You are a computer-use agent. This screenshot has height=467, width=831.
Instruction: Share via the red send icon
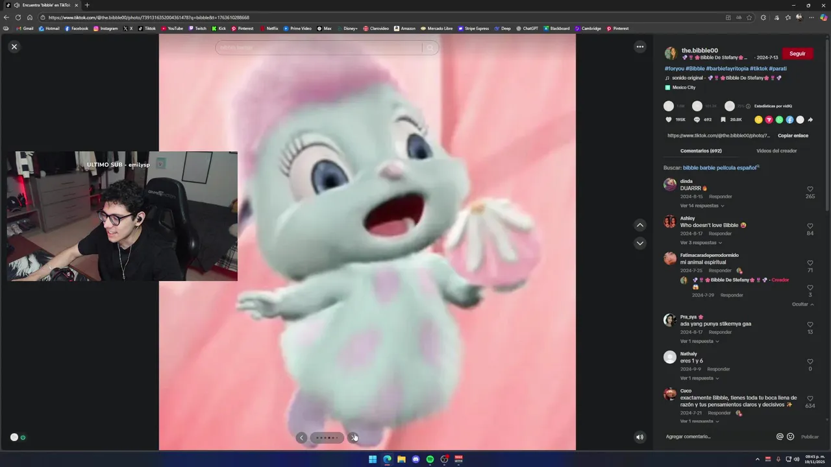[769, 120]
